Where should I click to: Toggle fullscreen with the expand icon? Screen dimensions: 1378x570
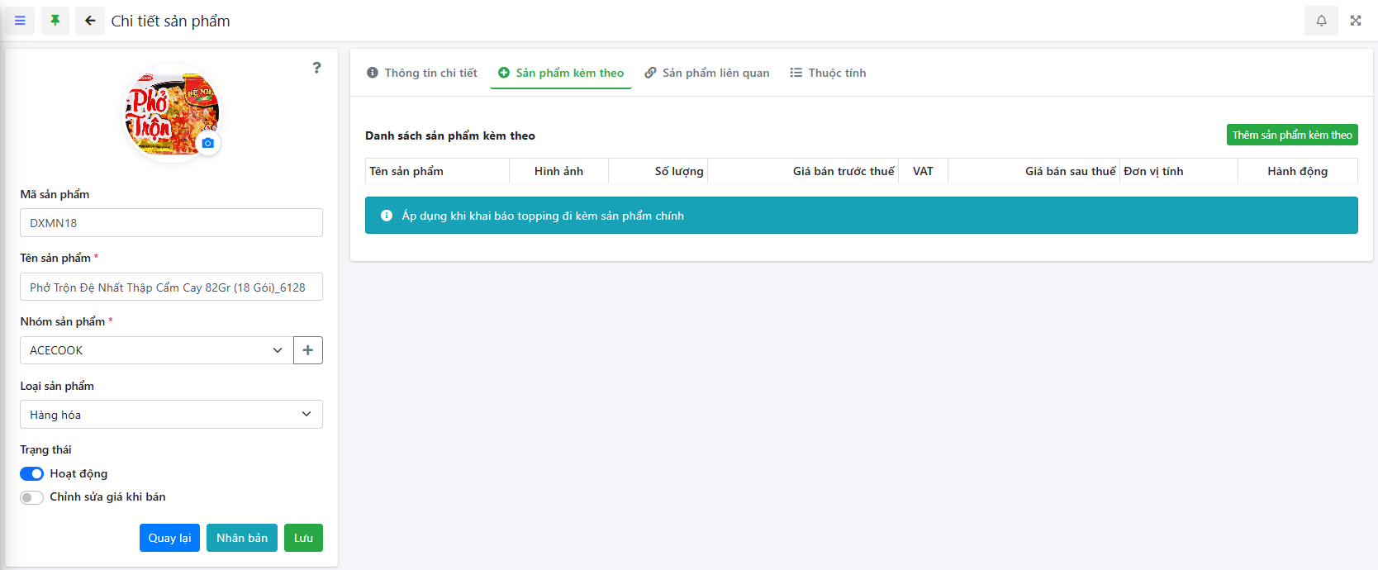(x=1356, y=21)
